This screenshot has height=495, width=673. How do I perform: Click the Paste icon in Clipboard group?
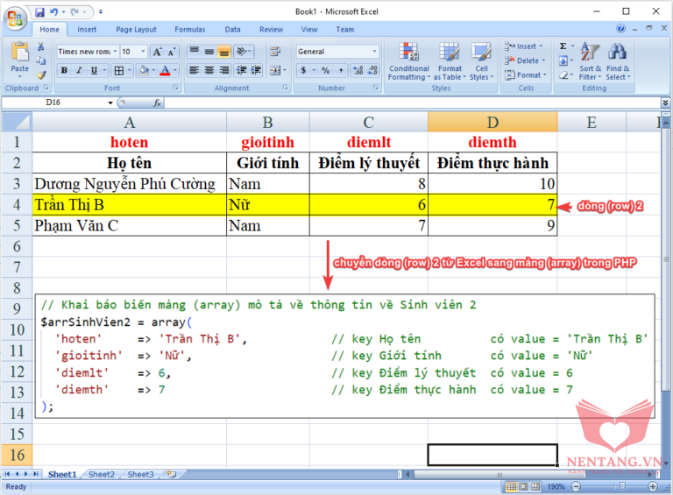(x=19, y=56)
